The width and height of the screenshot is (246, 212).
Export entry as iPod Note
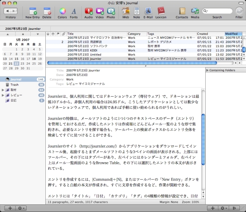point(137,11)
